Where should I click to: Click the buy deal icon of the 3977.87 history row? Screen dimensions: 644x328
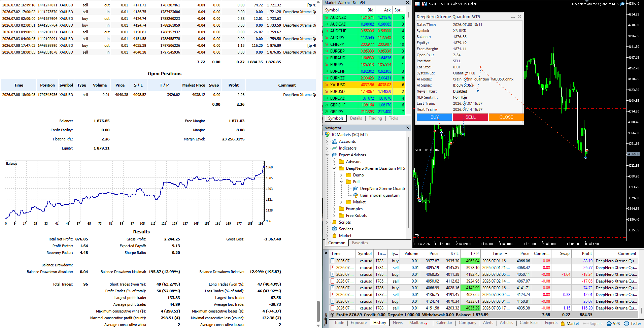tap(332, 261)
